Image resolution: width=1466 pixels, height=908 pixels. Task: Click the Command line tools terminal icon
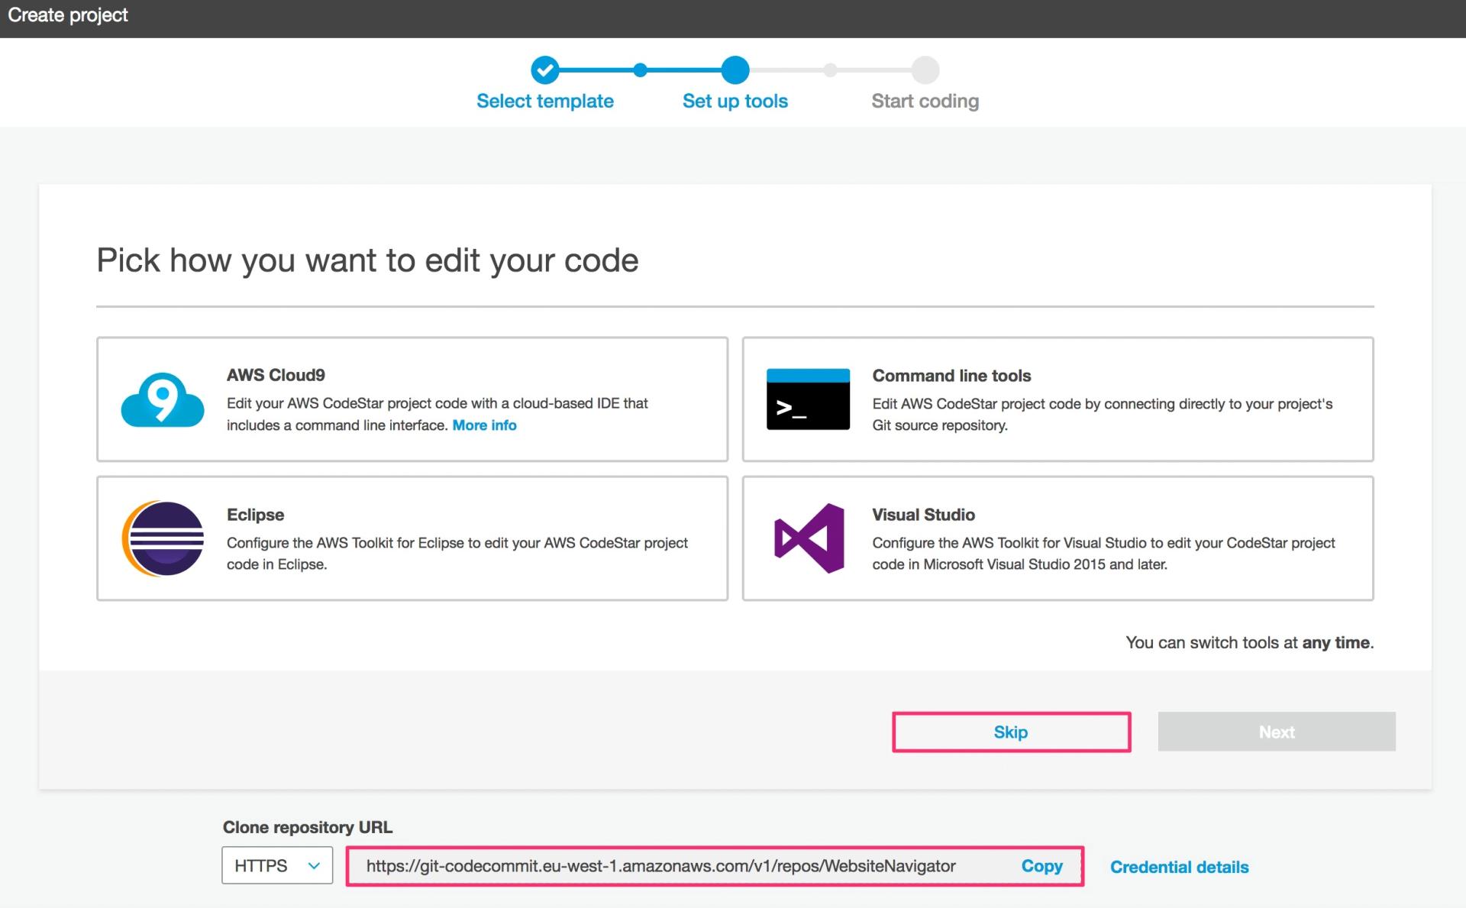coord(808,399)
